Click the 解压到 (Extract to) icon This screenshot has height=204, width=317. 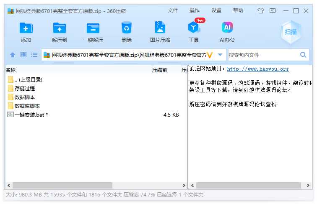[x=59, y=28]
